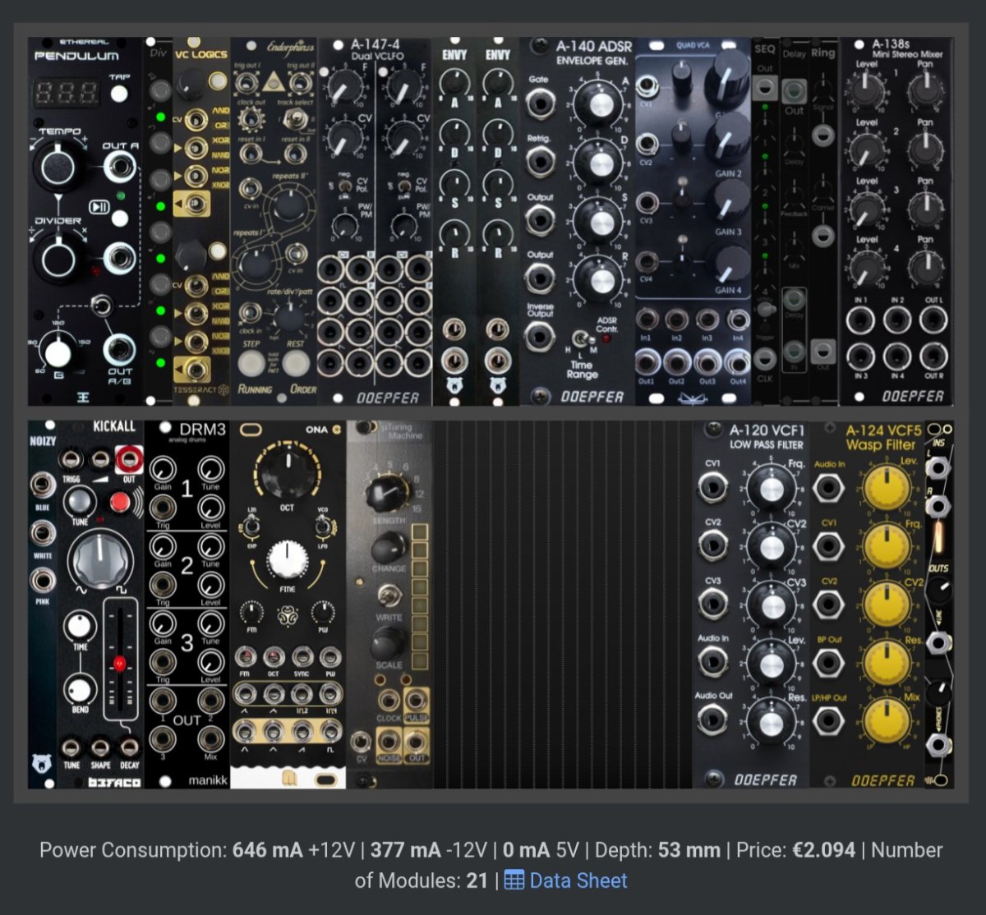Select the ENVY module beside the A-140 ADSR
The image size is (986, 915).
pyautogui.click(x=498, y=221)
